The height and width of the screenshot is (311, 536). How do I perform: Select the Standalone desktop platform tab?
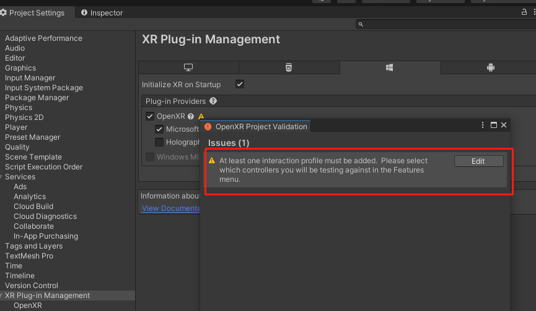pos(188,67)
